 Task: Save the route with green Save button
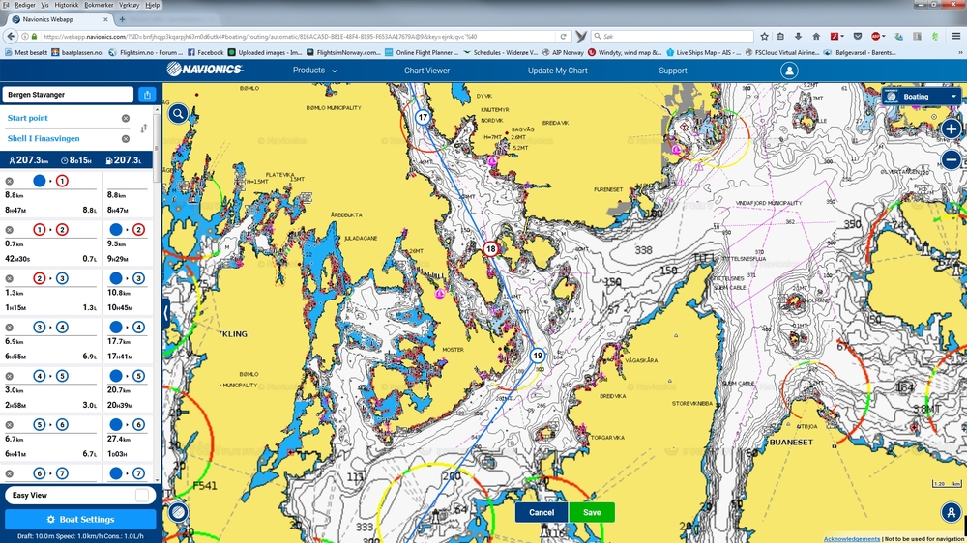(592, 512)
